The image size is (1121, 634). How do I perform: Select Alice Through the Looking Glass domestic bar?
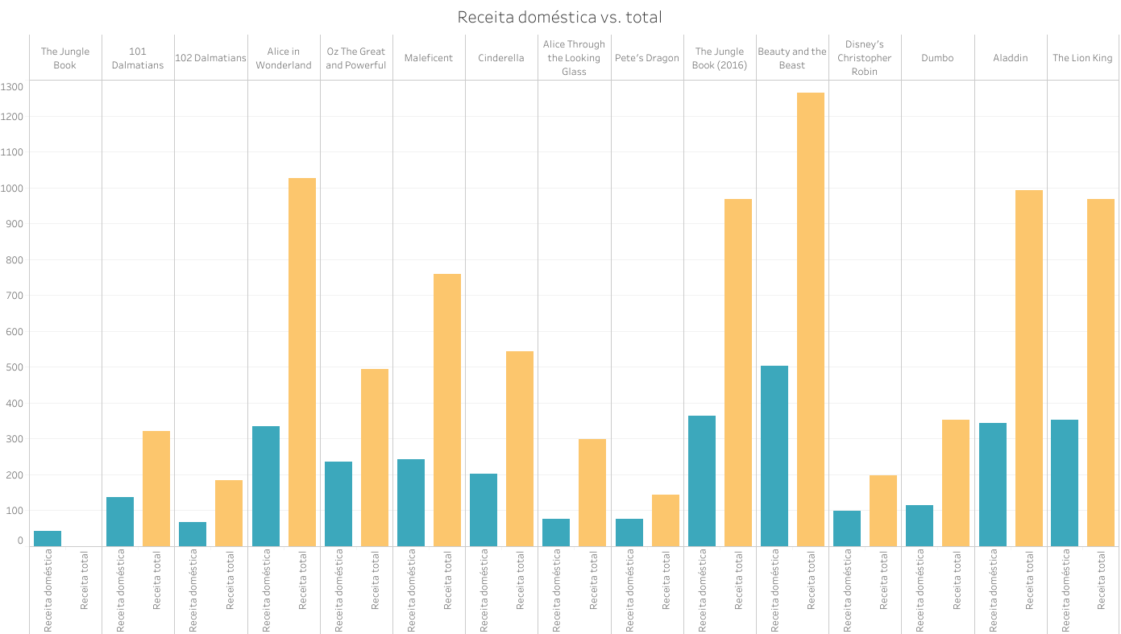tap(556, 532)
